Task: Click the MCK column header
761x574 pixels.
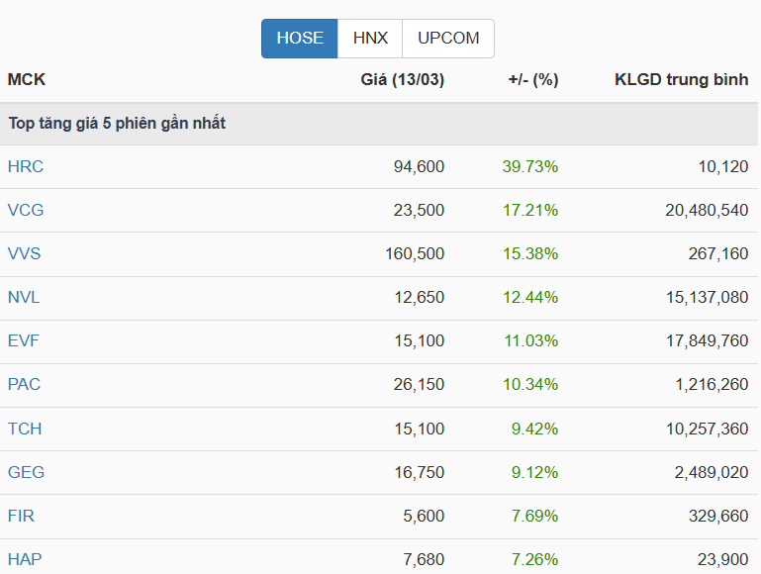Action: point(27,80)
